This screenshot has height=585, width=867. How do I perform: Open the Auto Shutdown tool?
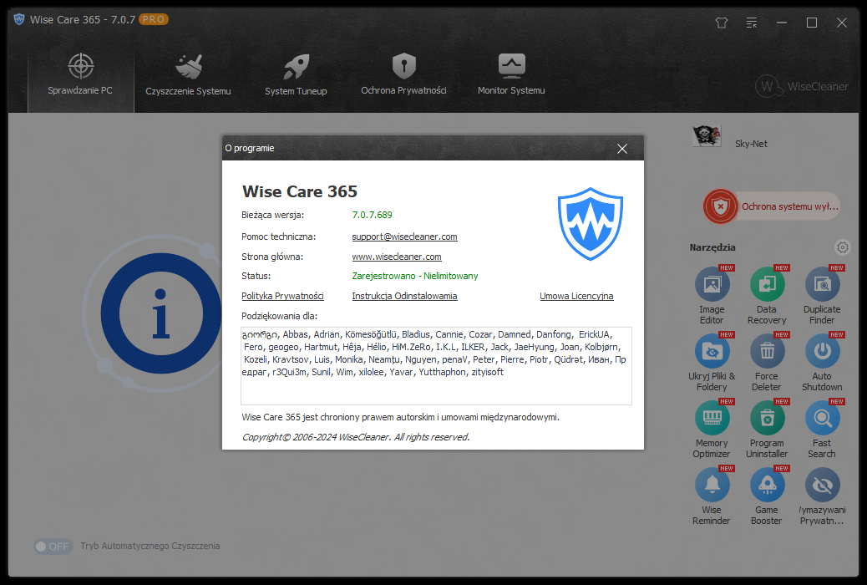click(x=822, y=363)
